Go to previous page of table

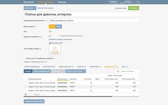31,95
